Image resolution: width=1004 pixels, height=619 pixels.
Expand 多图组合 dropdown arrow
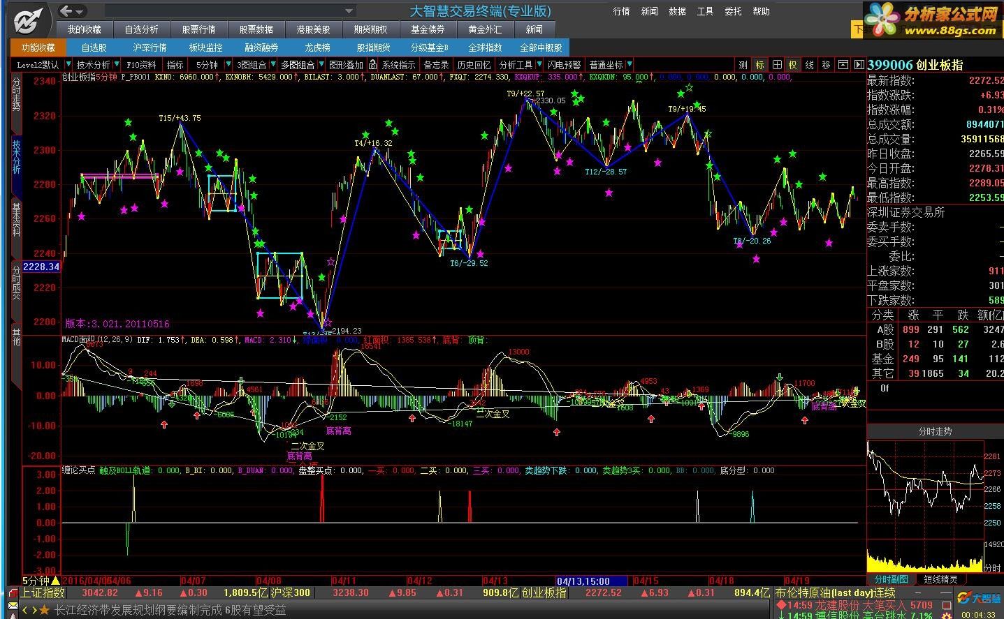tap(321, 65)
